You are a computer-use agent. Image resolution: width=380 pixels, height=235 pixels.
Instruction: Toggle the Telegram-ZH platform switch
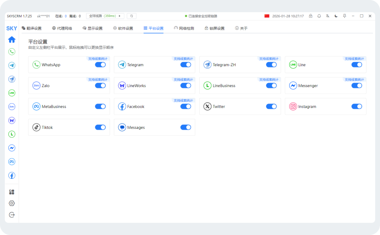click(271, 65)
